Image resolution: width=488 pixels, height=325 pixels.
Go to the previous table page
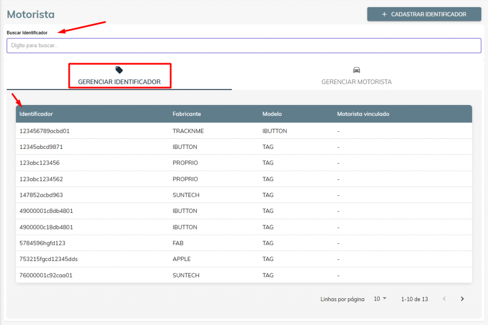[445, 299]
